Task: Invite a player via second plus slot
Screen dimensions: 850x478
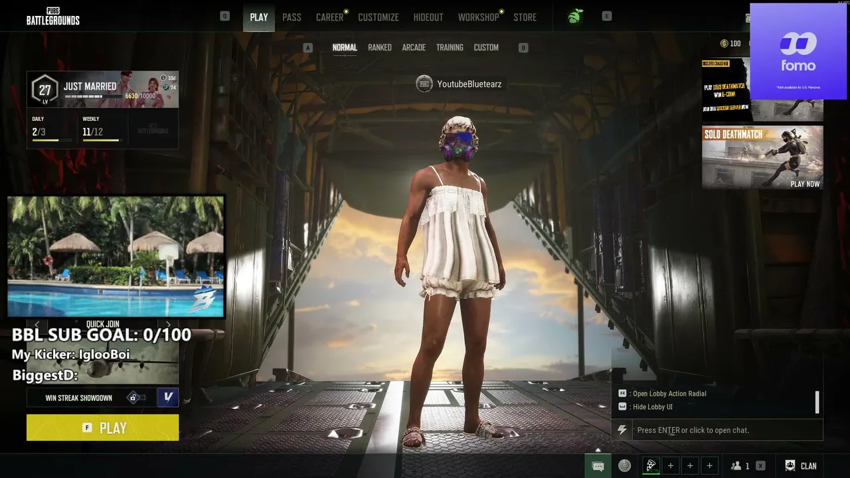Action: coord(690,466)
